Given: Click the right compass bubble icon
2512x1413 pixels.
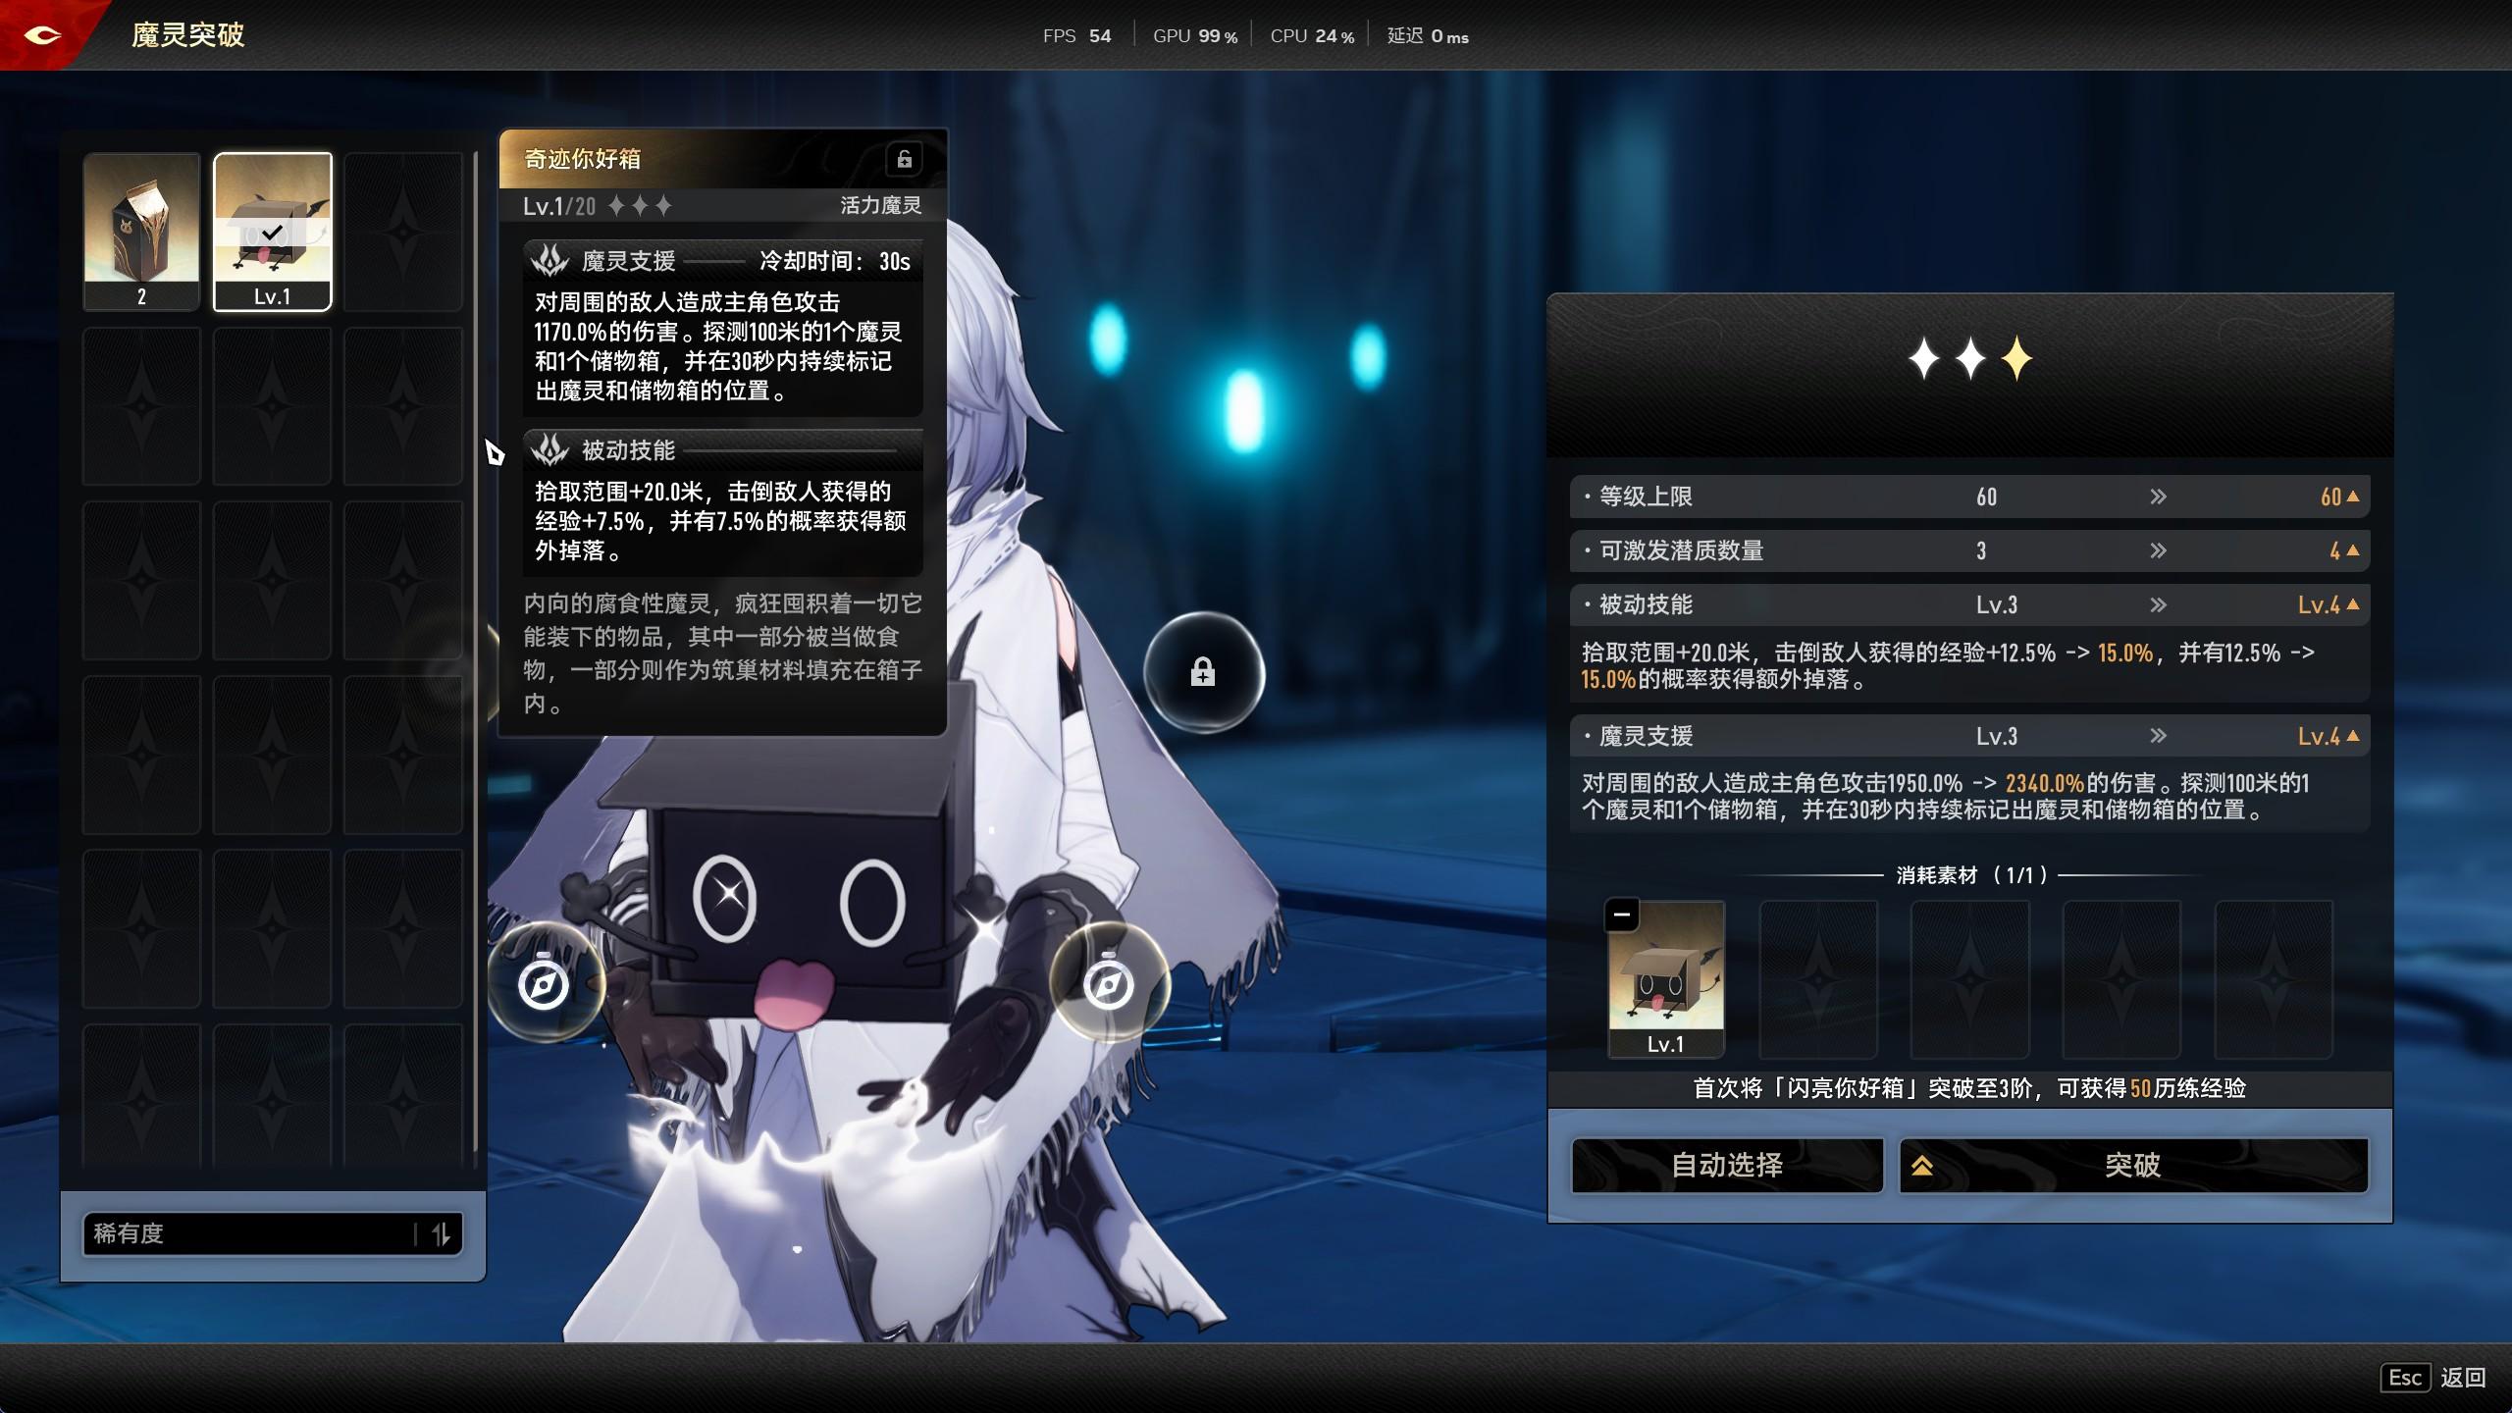Looking at the screenshot, I should (1109, 984).
